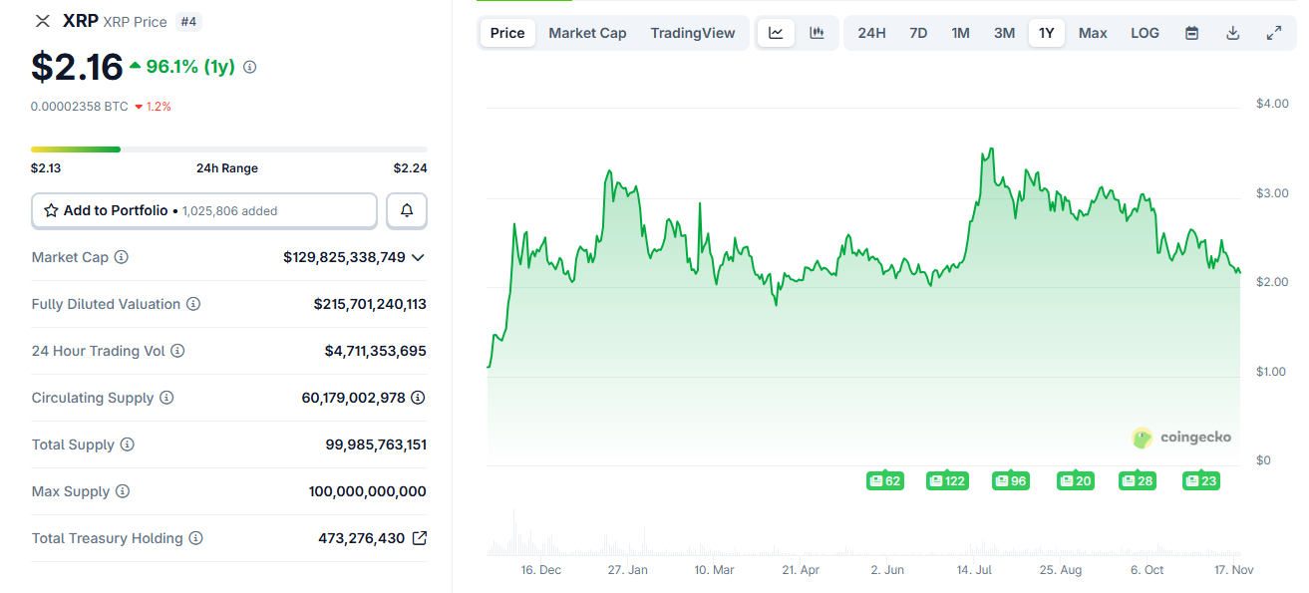Open the Circulating Supply info icon
The image size is (1309, 593).
click(165, 398)
